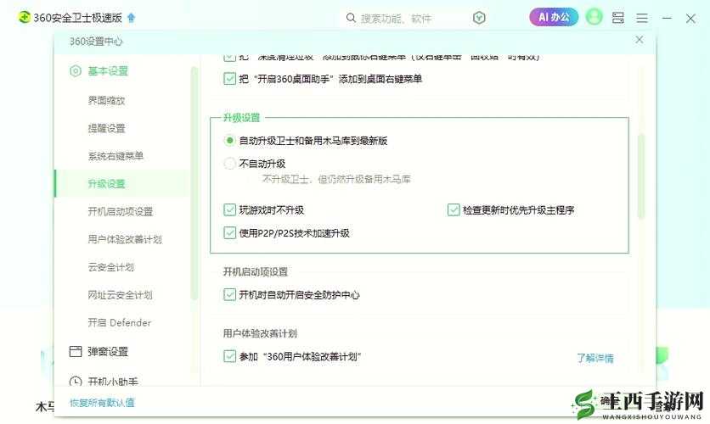The width and height of the screenshot is (710, 424).
Task: Click the 360 Security Guard logo icon
Action: (24, 18)
